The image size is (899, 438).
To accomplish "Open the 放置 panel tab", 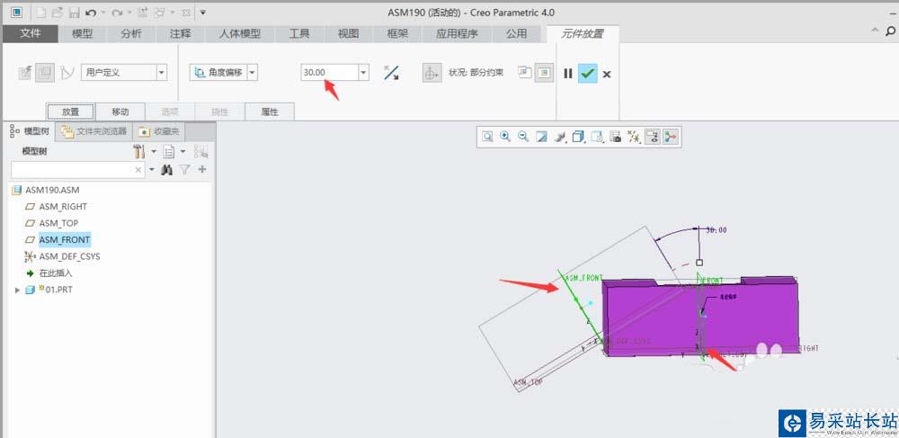I will coord(70,112).
